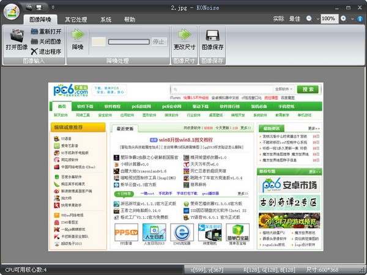Viewport: 367px width, 275px height.
Task: Click the zoom in magnifier icon
Action: click(x=344, y=19)
